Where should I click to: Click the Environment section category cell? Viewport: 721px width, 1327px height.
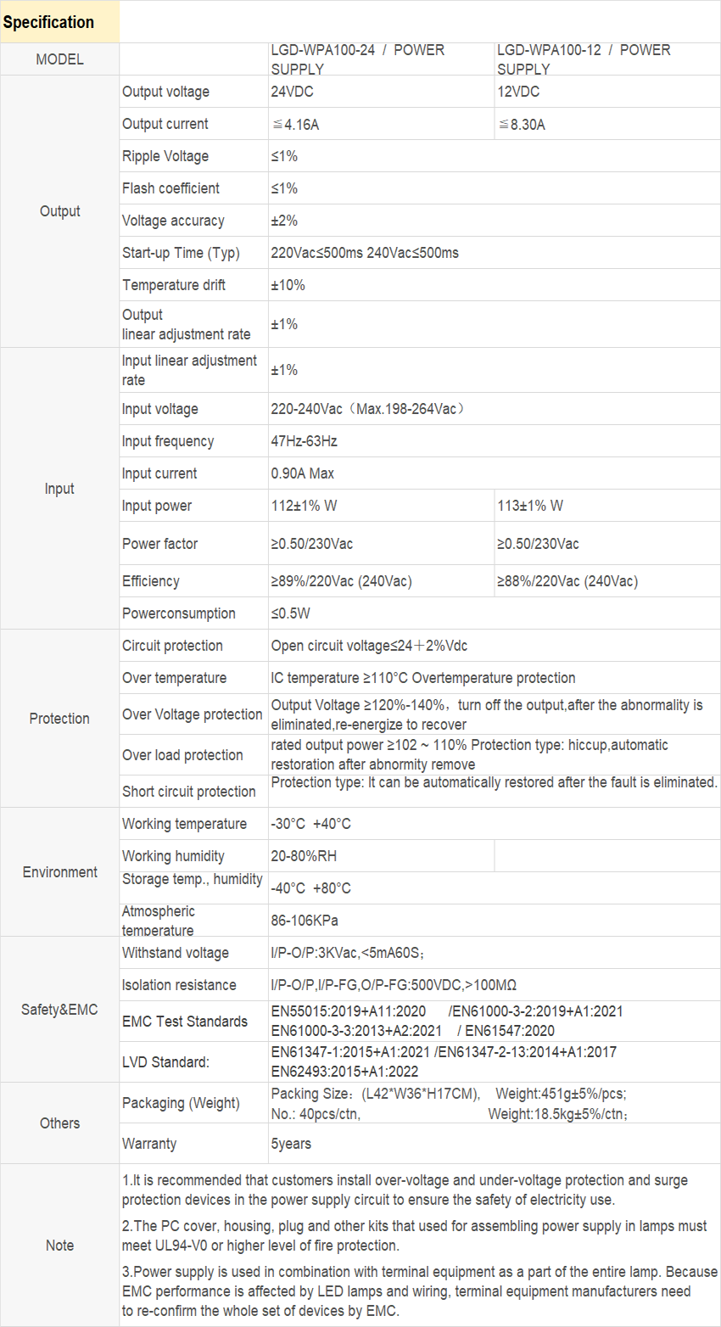[59, 872]
